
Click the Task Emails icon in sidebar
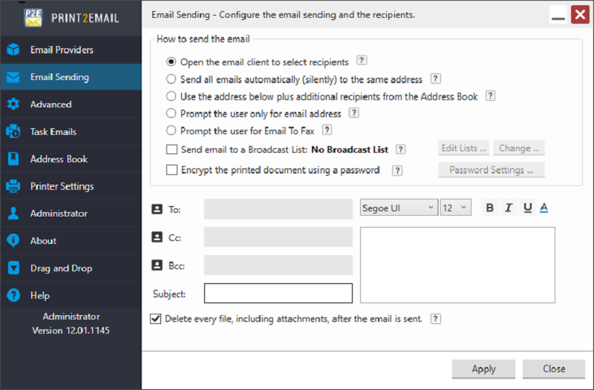tap(13, 132)
